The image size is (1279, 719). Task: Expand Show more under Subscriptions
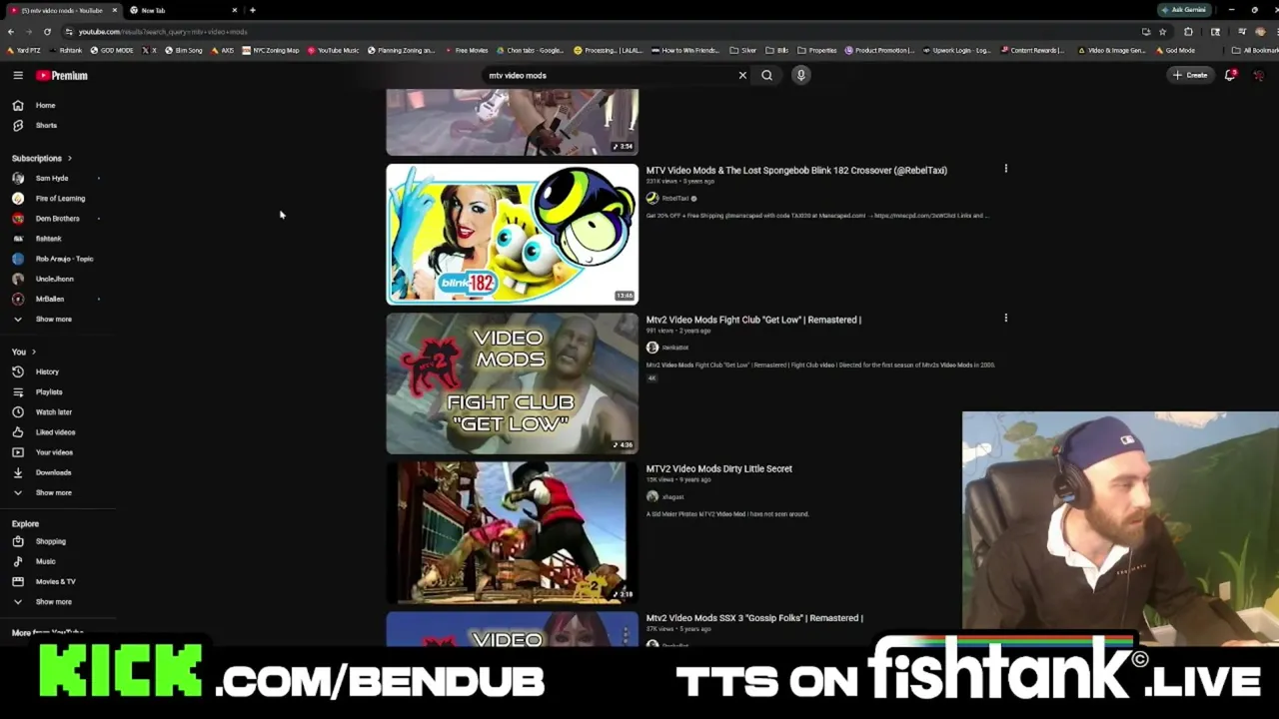pos(42,319)
